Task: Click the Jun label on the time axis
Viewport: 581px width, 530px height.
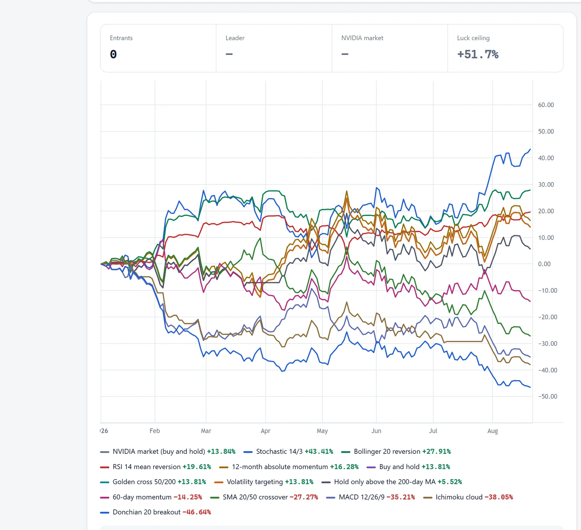Action: pos(376,431)
